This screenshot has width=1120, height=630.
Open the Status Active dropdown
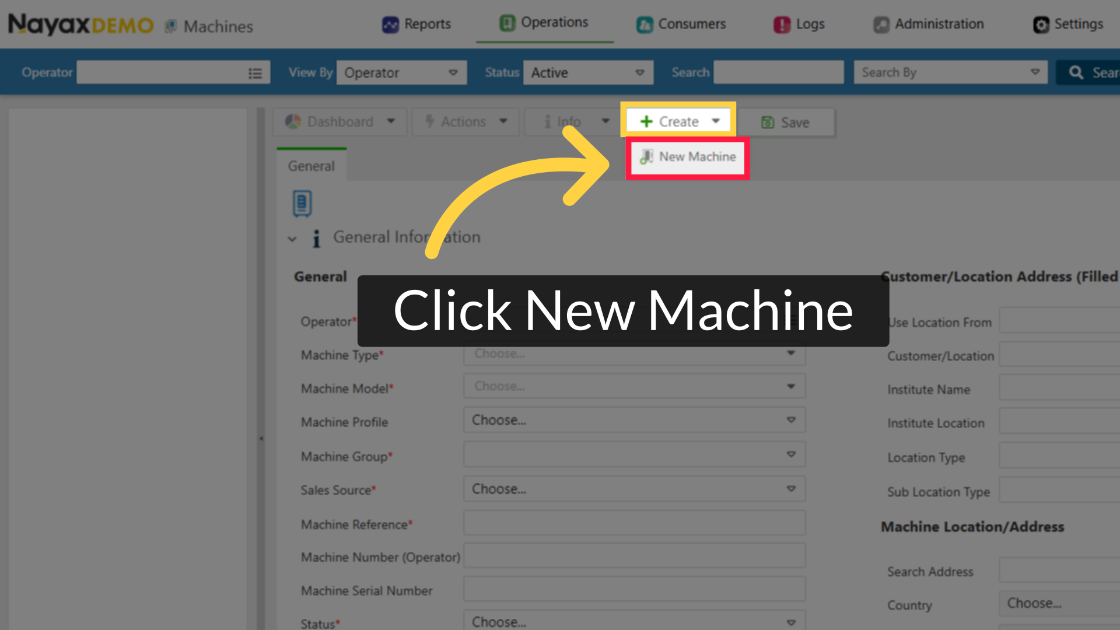click(x=587, y=72)
